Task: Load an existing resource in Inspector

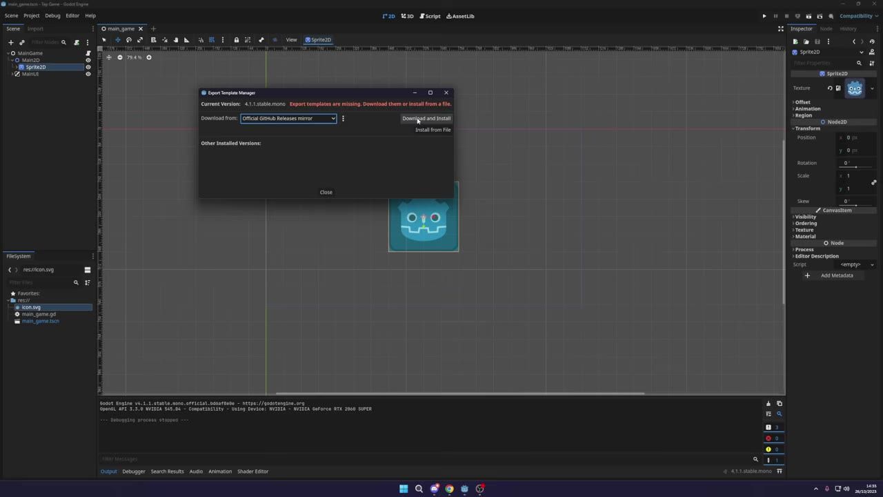Action: (806, 41)
